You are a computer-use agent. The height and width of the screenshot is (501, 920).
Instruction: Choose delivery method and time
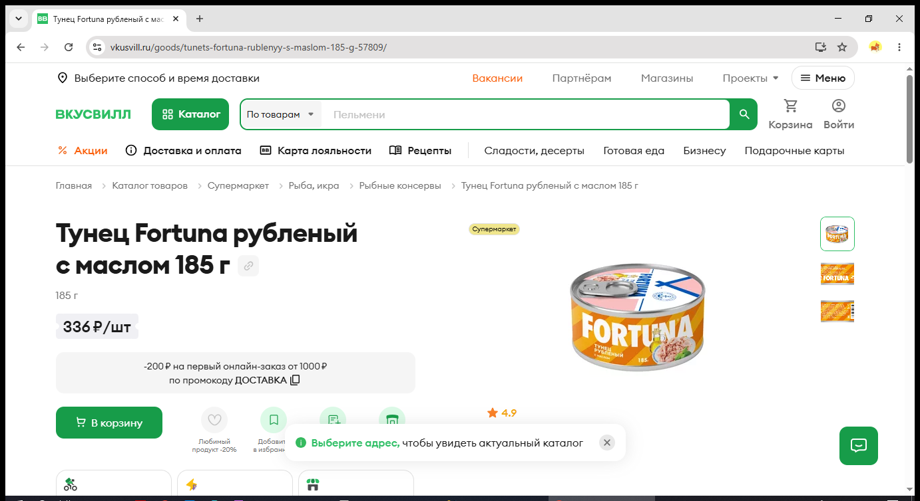click(158, 78)
